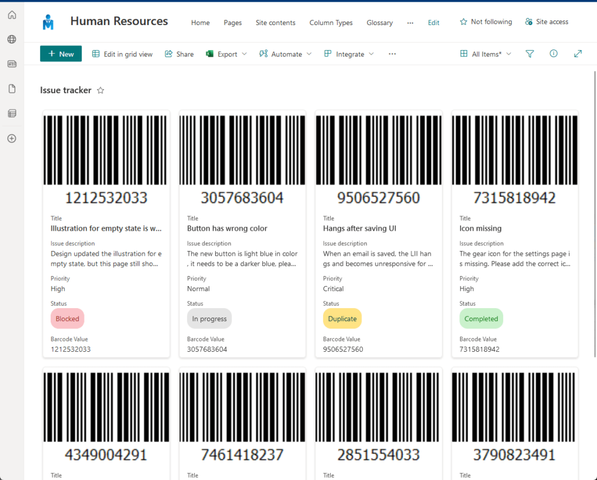Click the Automate flow icon

point(264,54)
